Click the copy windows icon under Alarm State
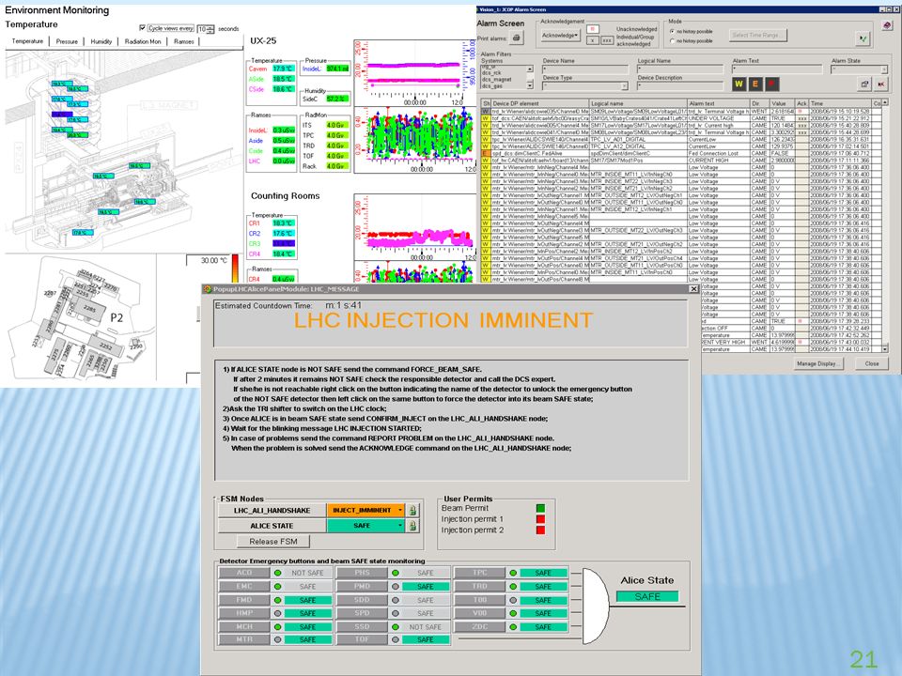The height and width of the screenshot is (676, 902). tap(864, 84)
